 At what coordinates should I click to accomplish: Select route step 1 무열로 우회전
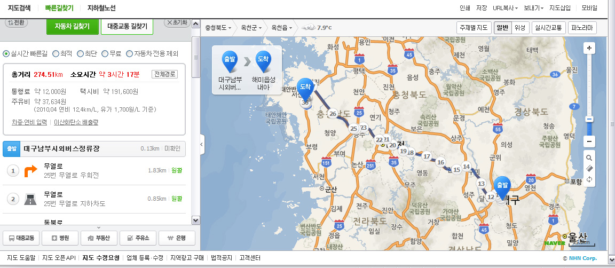[96, 171]
